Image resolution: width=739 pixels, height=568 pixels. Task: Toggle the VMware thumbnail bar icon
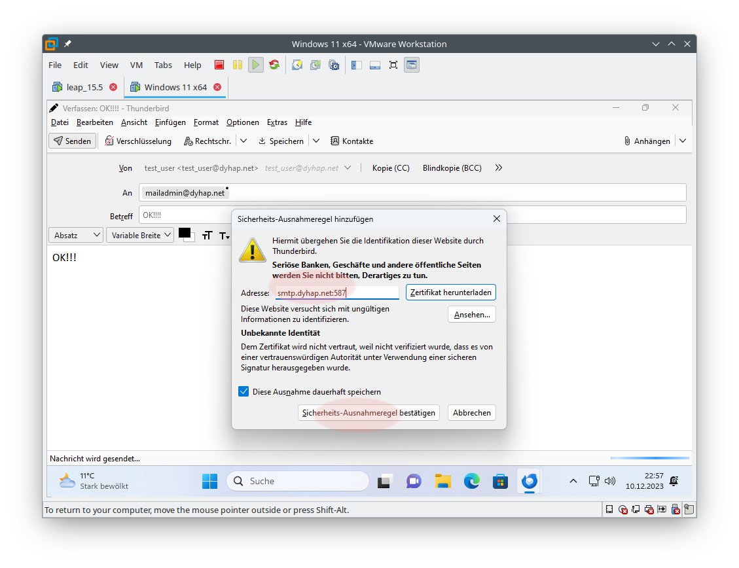coord(375,65)
